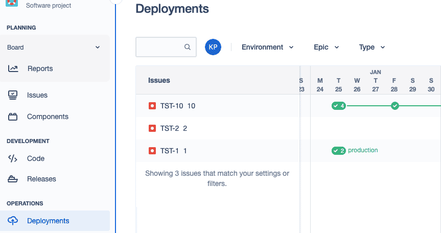Click the Components icon in sidebar
441x233 pixels.
13,116
